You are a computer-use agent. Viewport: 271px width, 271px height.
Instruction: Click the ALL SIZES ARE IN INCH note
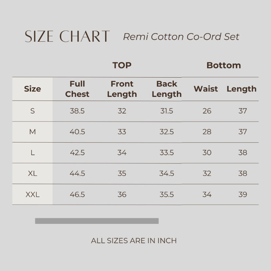tap(134, 241)
